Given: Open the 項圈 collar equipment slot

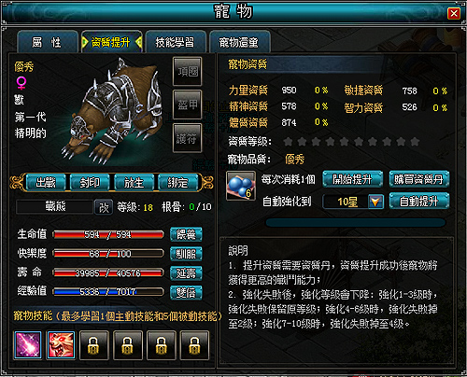Looking at the screenshot, I should click(188, 71).
